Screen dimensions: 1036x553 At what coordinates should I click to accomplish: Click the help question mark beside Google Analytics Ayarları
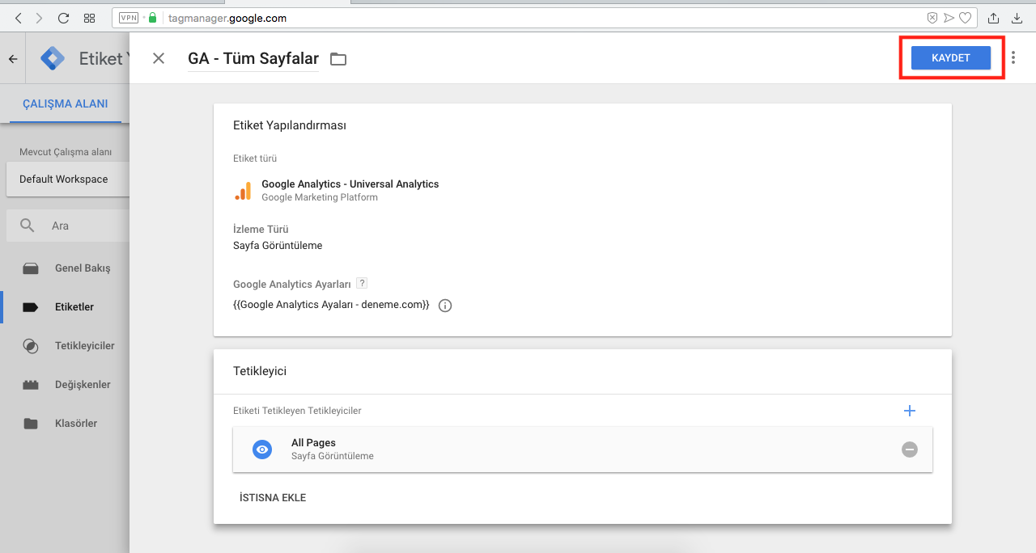pos(362,283)
